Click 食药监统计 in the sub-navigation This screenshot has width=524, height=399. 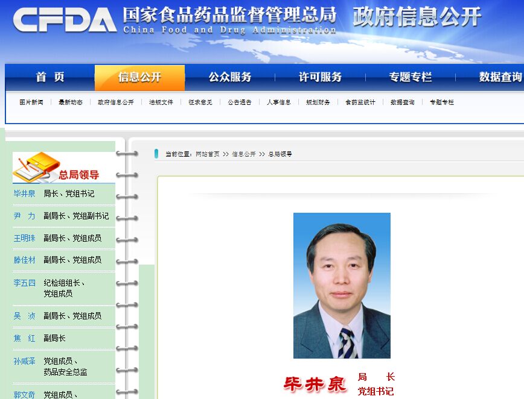360,102
